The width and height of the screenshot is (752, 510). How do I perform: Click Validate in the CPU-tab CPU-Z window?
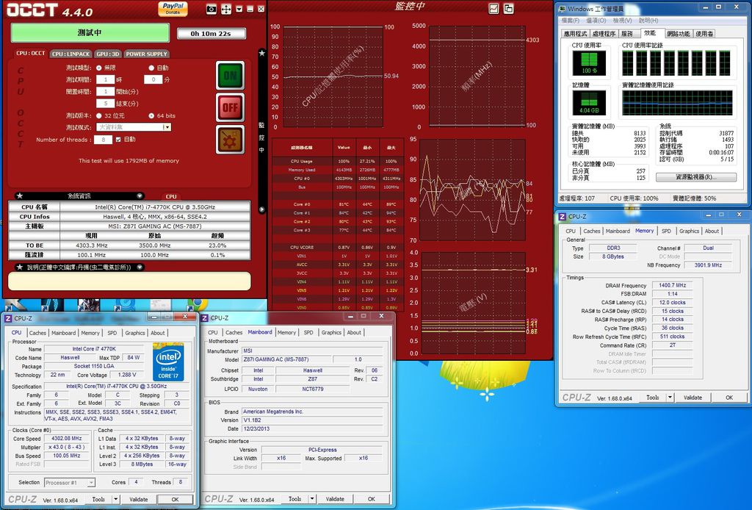[x=138, y=500]
